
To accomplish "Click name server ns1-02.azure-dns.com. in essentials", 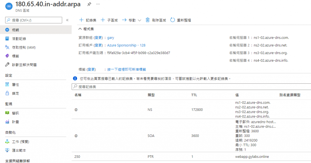I will point(271,37).
